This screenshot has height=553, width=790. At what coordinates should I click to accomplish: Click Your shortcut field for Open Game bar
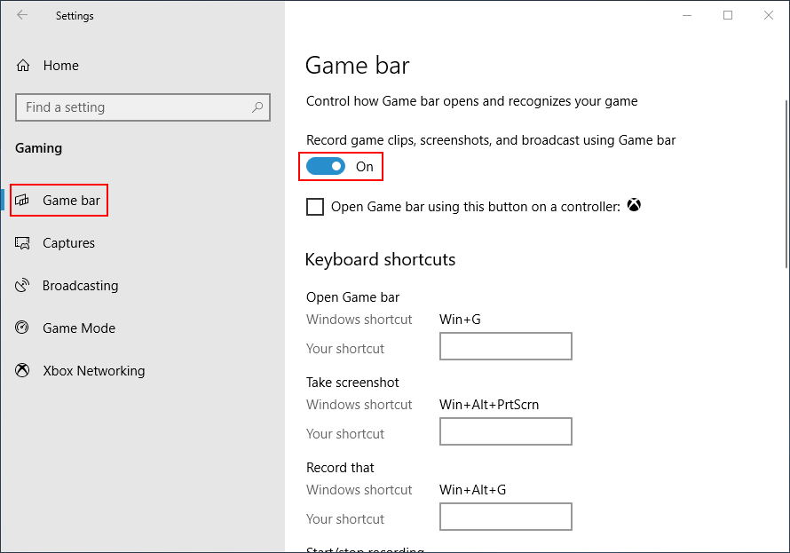point(505,346)
